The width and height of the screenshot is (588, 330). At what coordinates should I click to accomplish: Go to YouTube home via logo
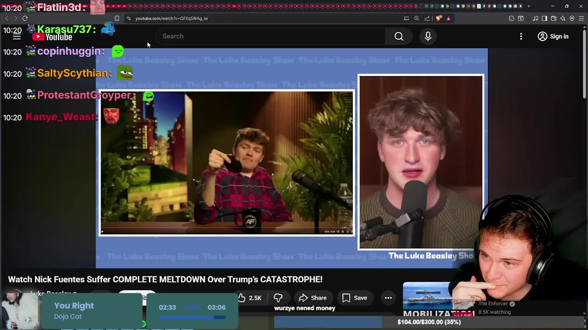[52, 37]
